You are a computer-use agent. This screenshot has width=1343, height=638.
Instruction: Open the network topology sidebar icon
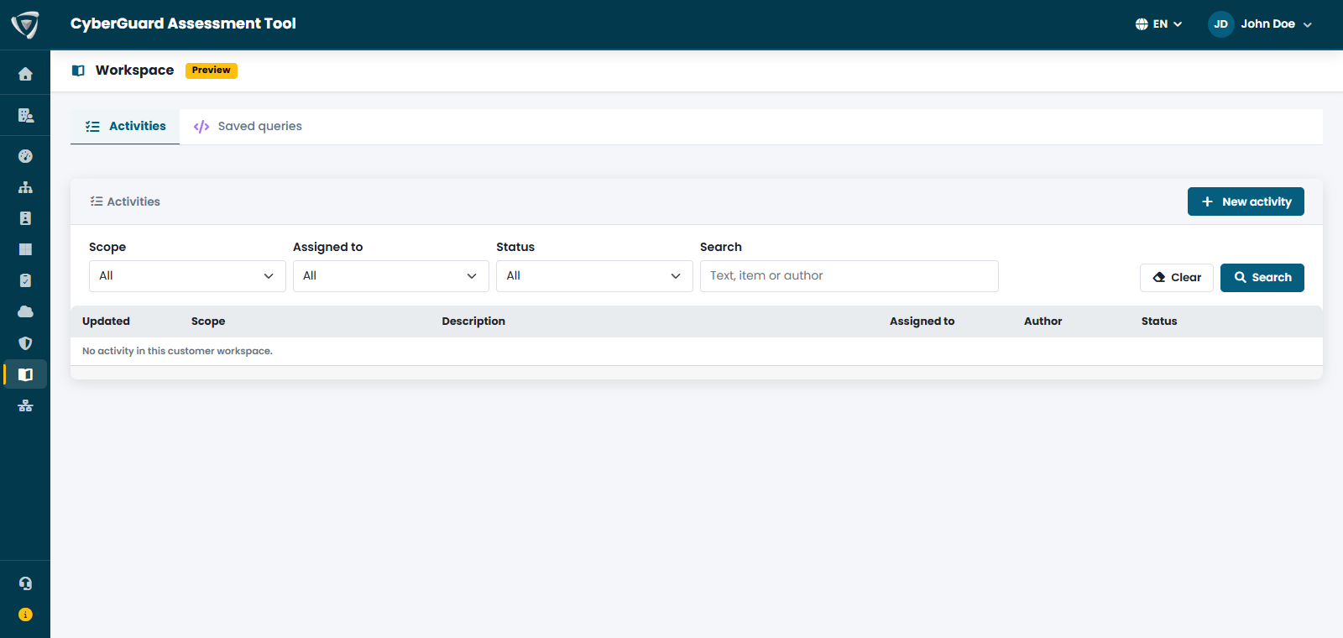pyautogui.click(x=25, y=405)
